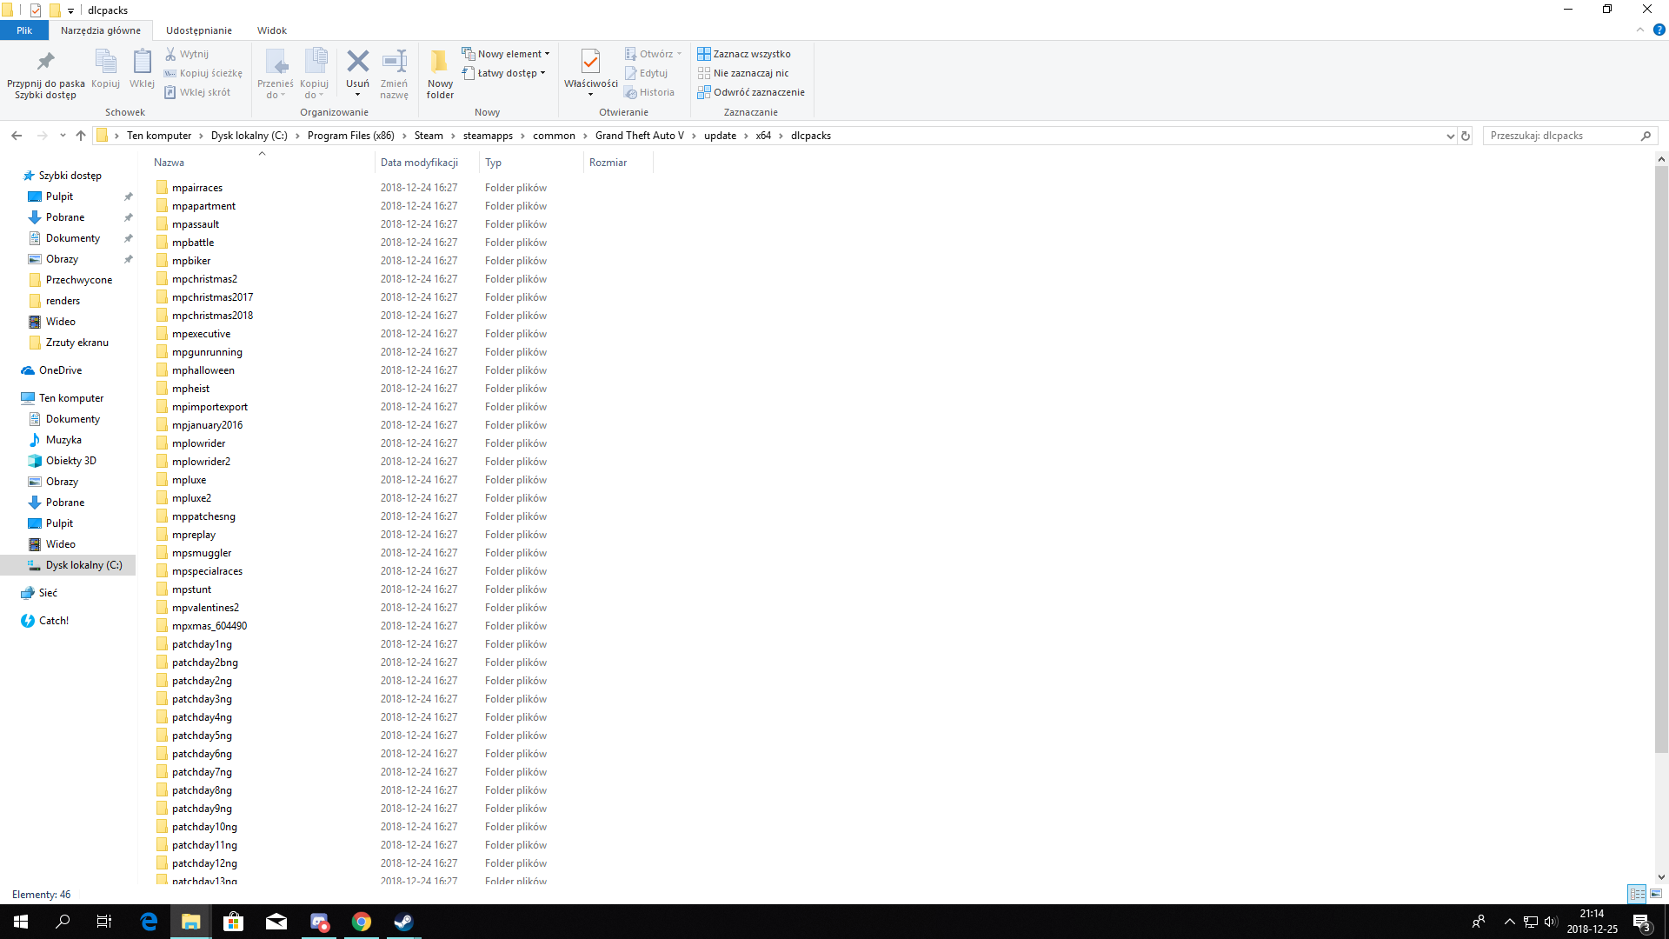Switch to the Widok ribbon tab
The width and height of the screenshot is (1669, 939).
[x=272, y=30]
